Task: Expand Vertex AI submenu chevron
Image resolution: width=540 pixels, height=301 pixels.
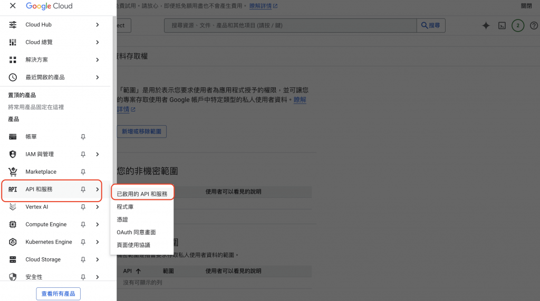Action: tap(98, 207)
